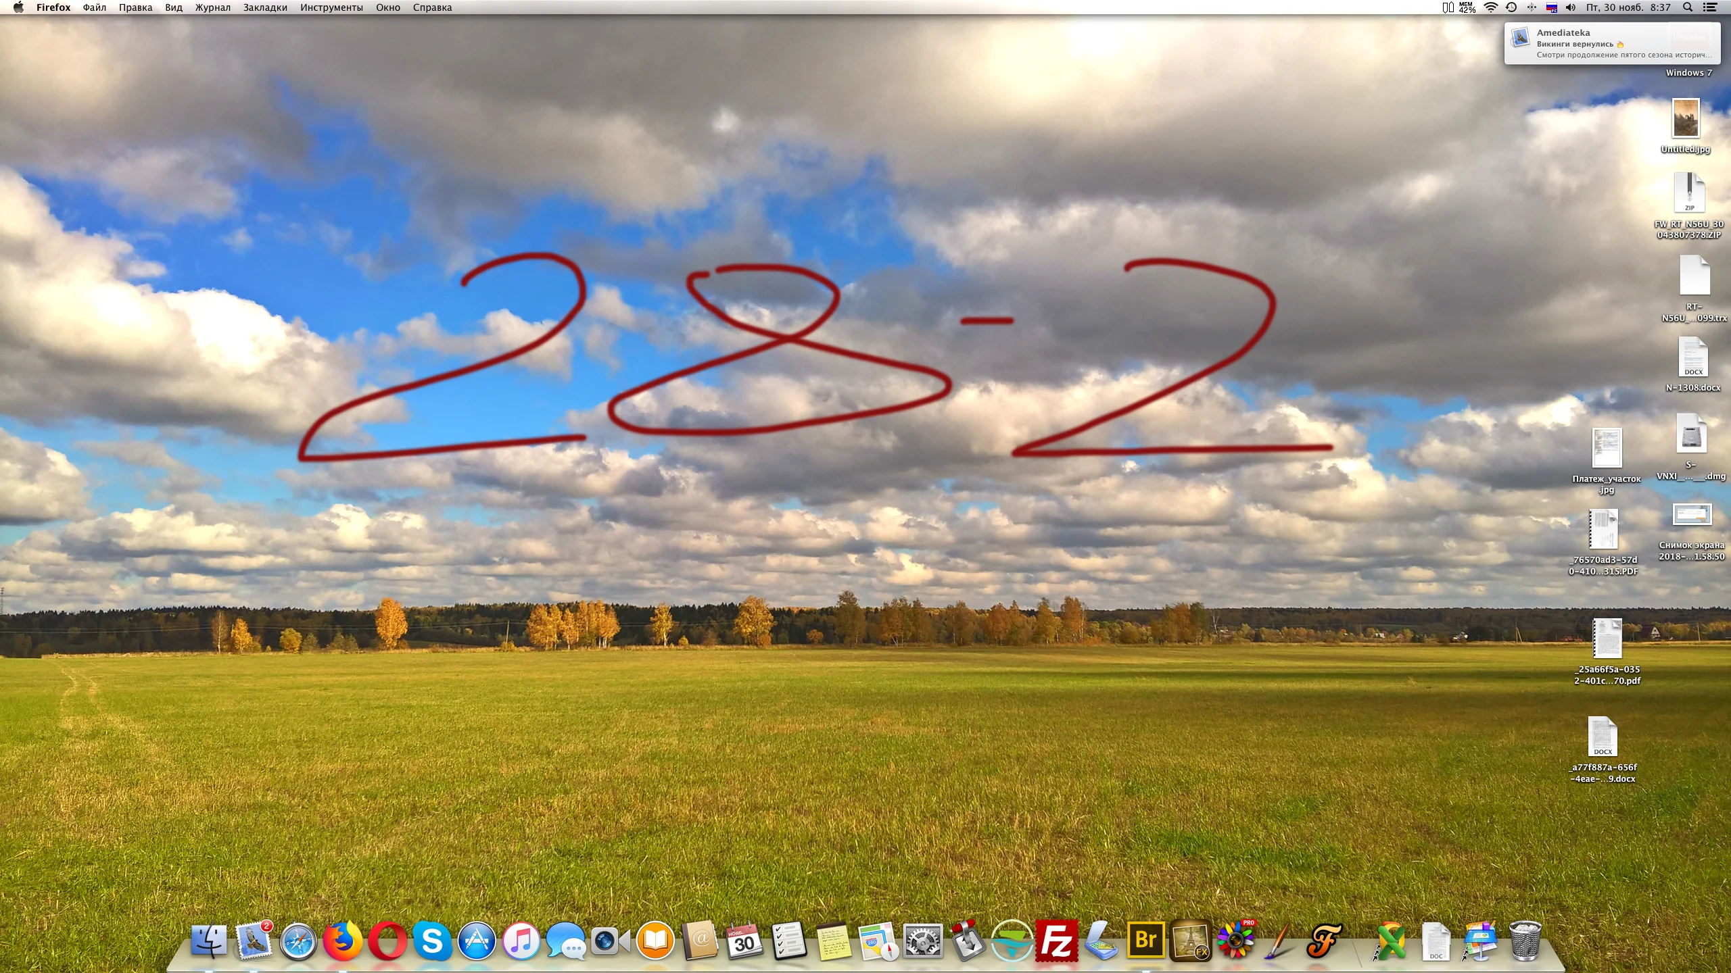Open Bluetooth status menu
The height and width of the screenshot is (973, 1731).
point(1532,7)
